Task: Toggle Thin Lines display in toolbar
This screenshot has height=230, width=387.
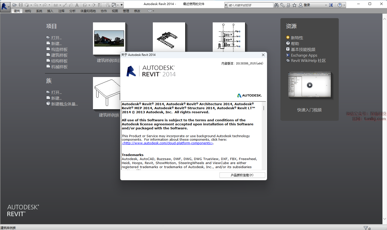Action: pyautogui.click(x=100, y=5)
